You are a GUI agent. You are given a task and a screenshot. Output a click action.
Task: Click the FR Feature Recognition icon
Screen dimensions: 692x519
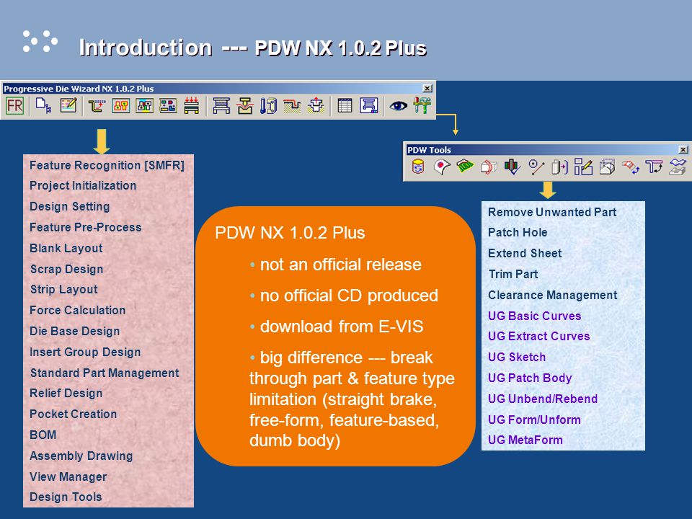14,106
